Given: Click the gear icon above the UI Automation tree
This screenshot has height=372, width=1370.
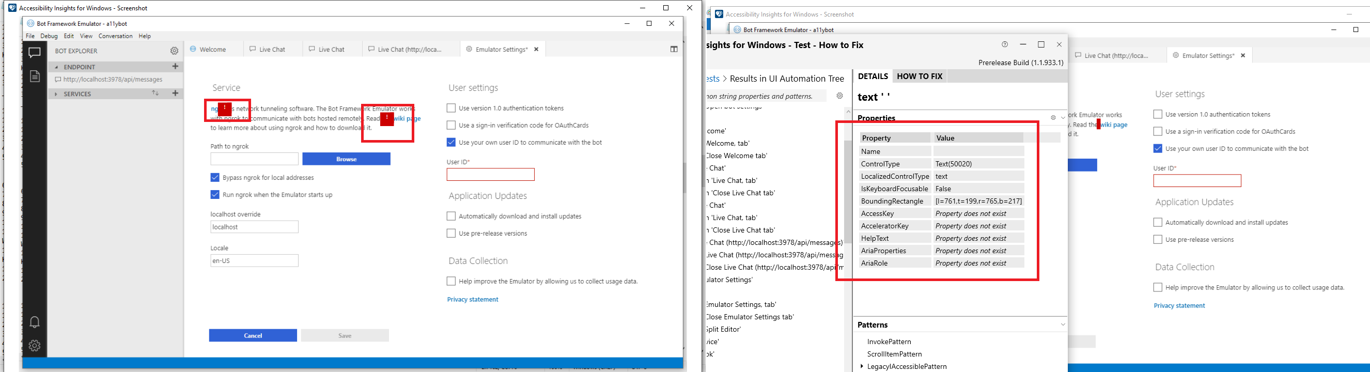Looking at the screenshot, I should click(x=840, y=96).
